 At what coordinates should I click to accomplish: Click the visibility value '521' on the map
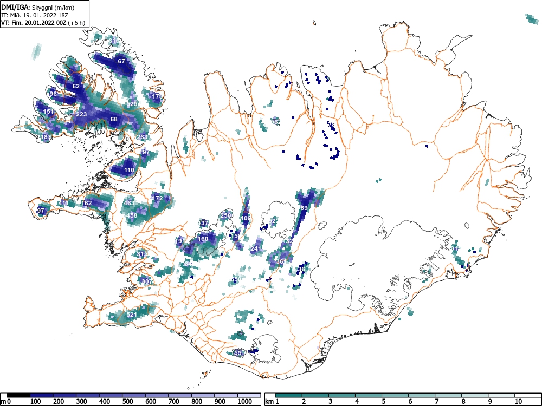pos(132,315)
